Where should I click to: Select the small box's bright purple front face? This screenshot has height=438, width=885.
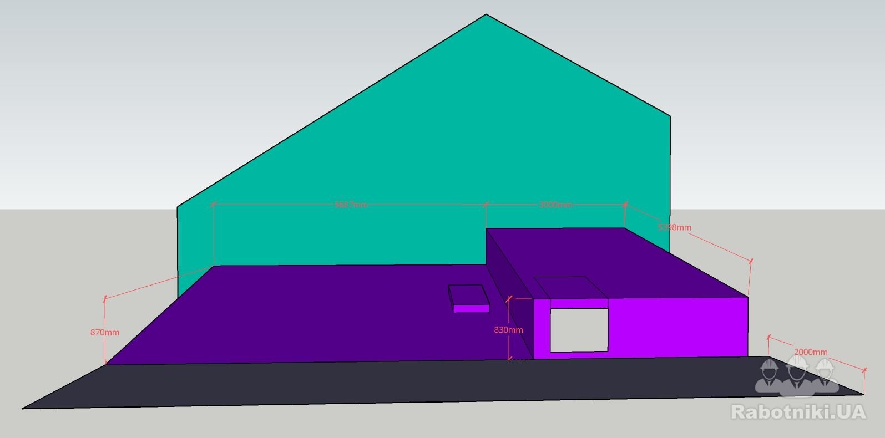pyautogui.click(x=472, y=309)
